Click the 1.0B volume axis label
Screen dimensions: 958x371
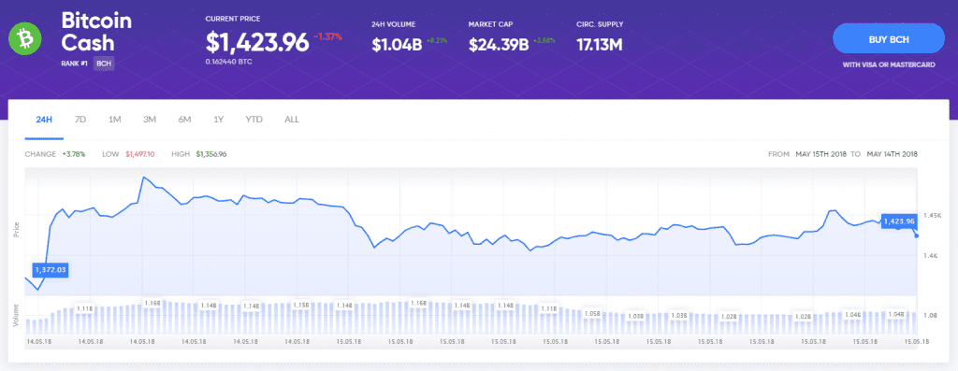point(930,316)
